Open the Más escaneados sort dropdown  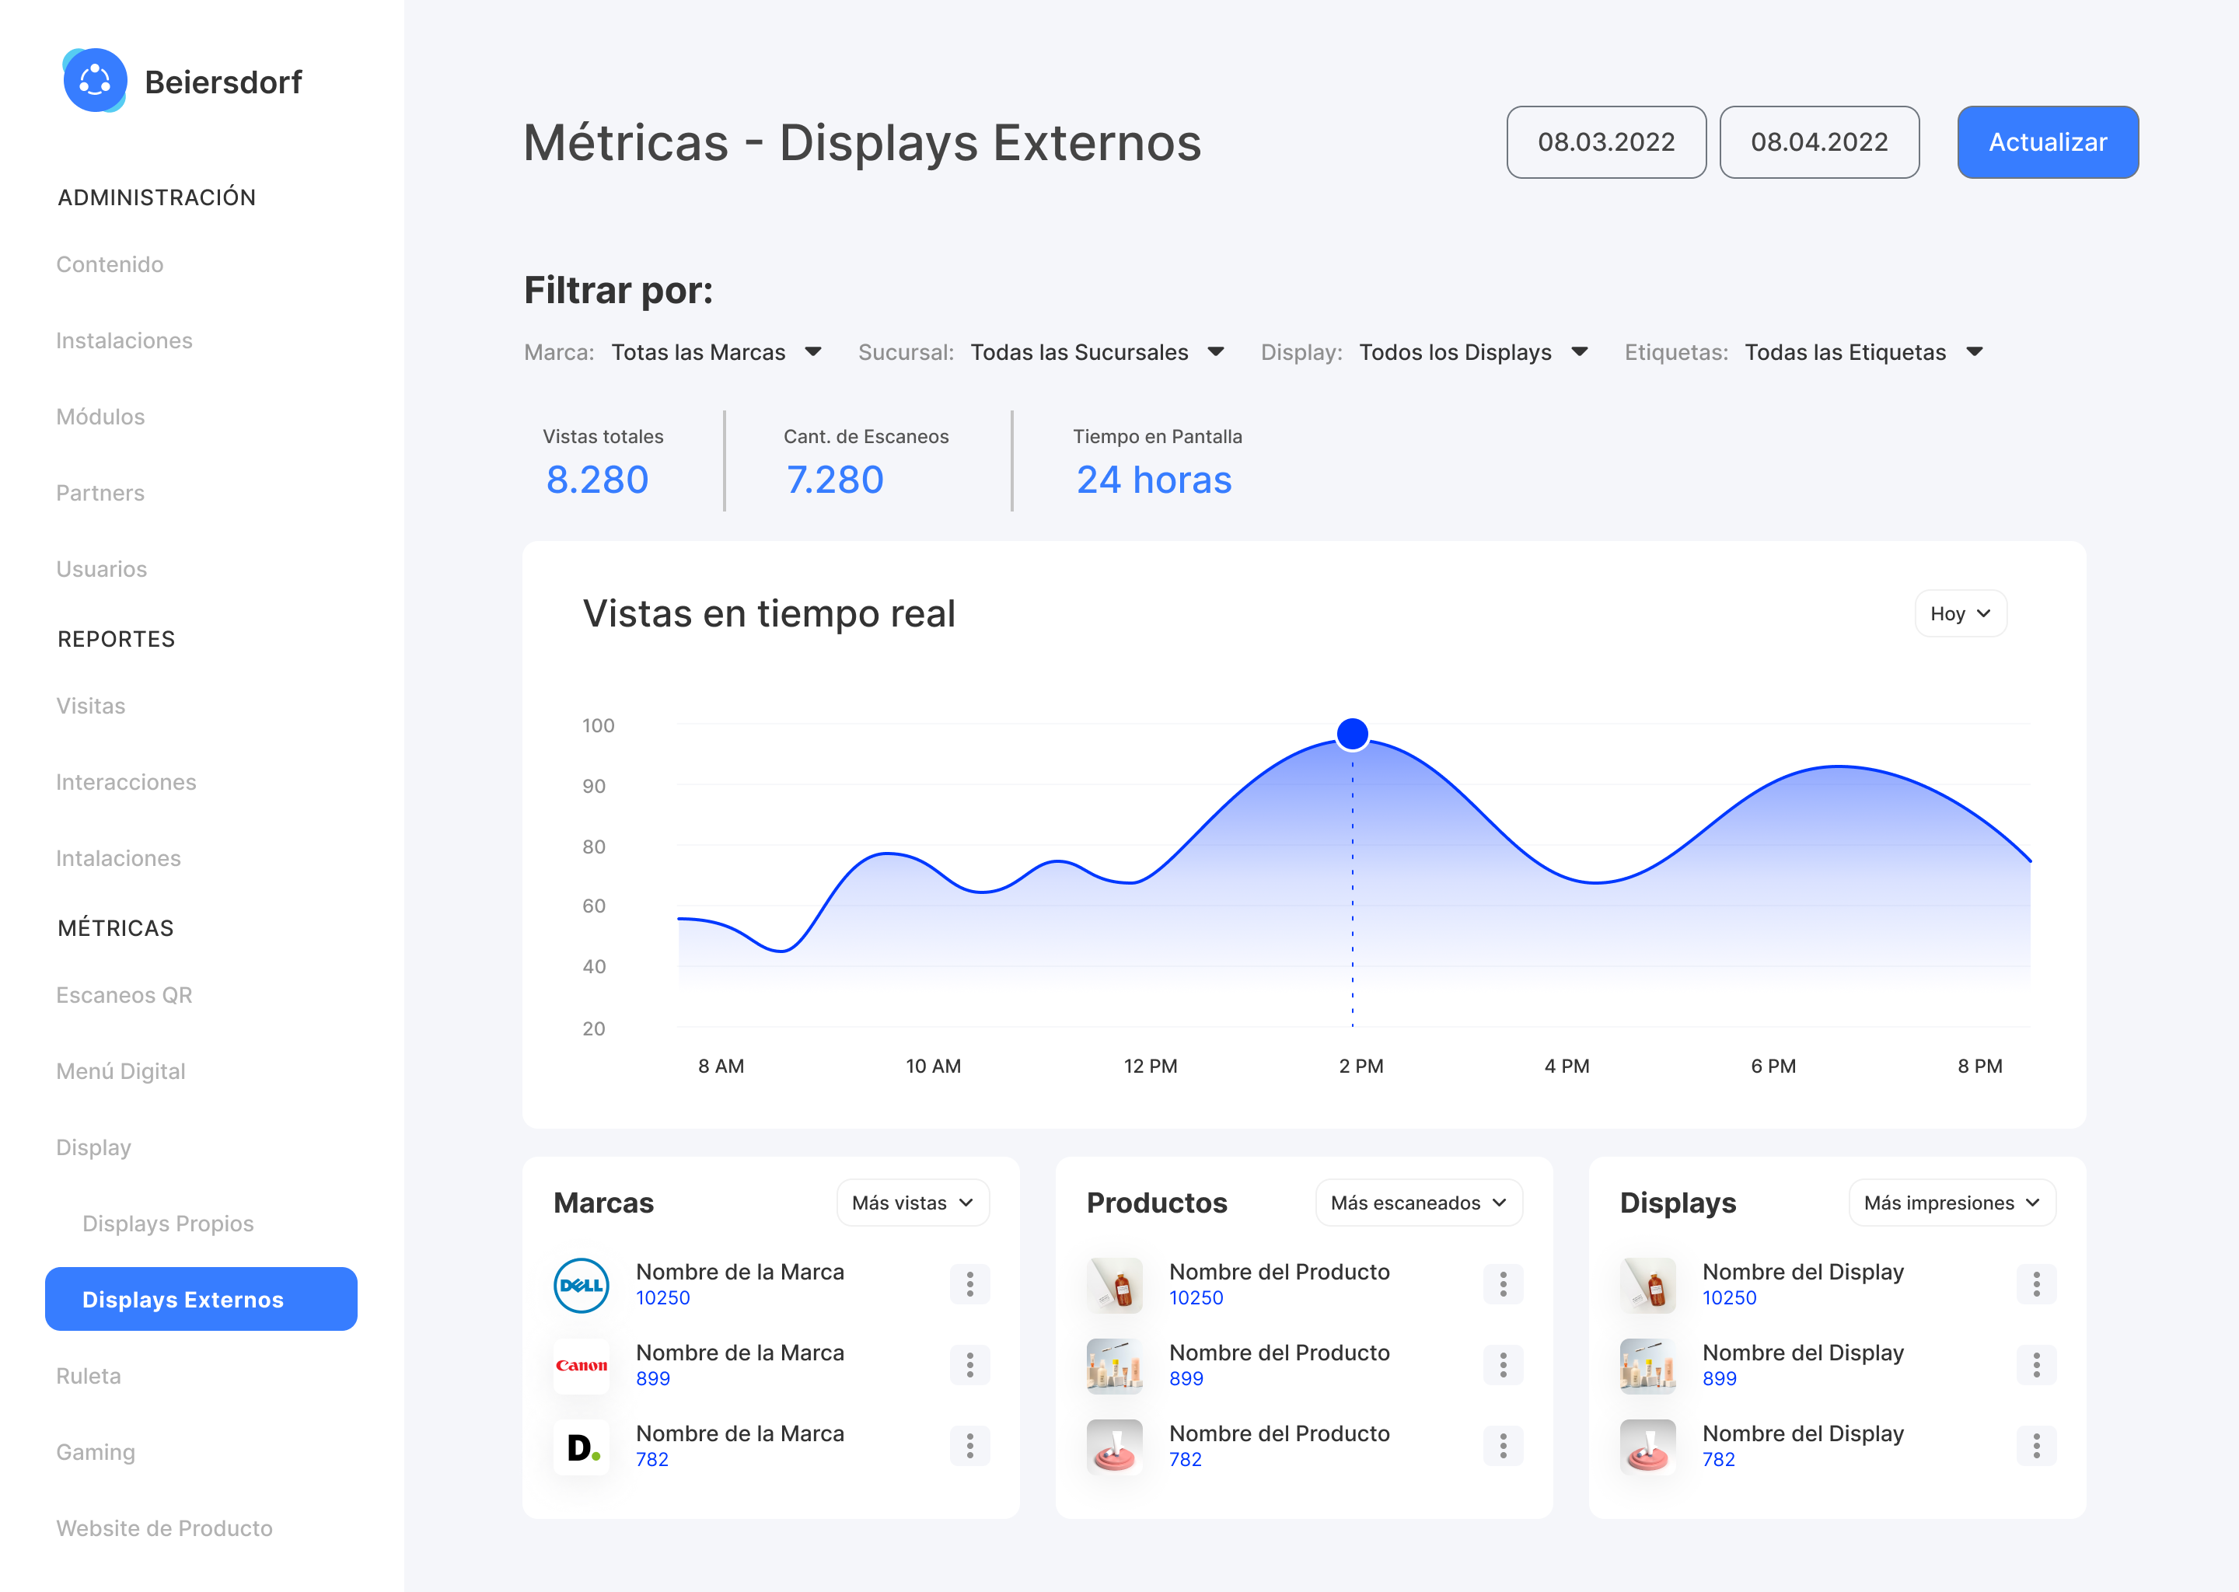tap(1419, 1203)
